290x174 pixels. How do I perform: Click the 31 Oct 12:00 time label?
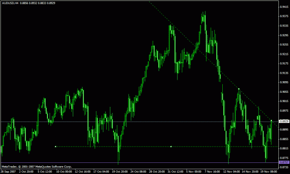coord(175,172)
